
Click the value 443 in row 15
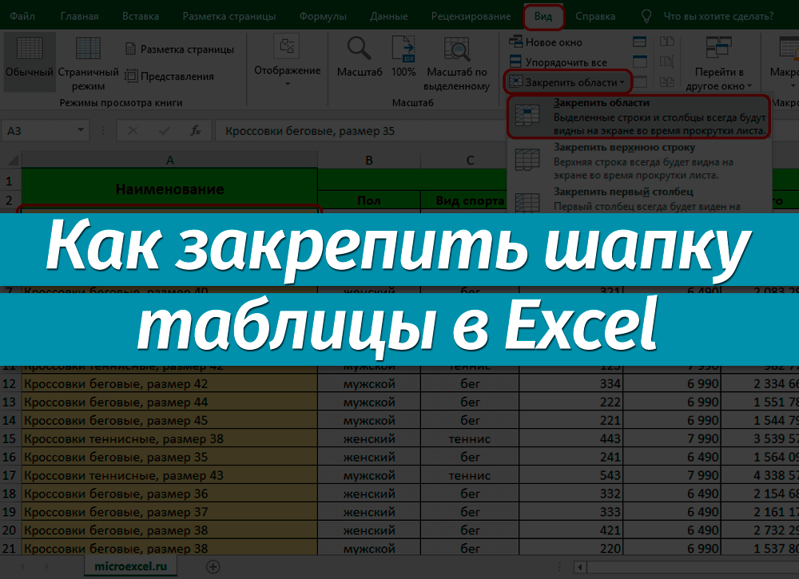pos(570,438)
